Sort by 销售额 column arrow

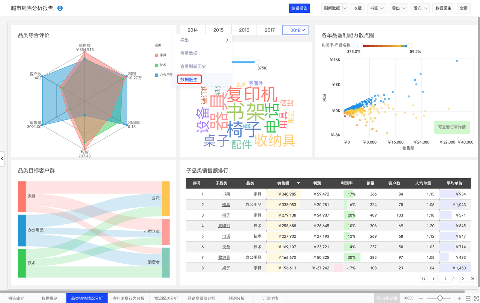pos(298,183)
